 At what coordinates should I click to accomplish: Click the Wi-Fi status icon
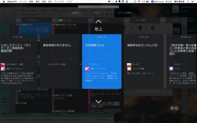pos(139,2)
